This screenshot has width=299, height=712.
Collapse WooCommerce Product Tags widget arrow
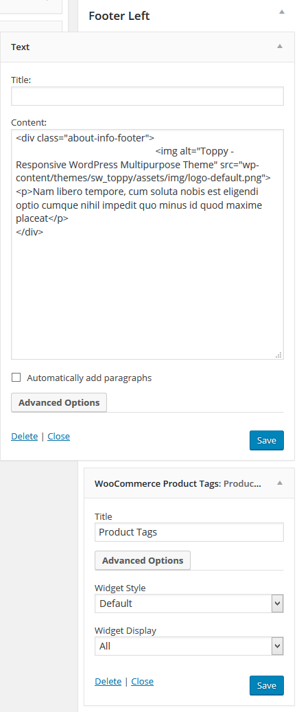(280, 483)
